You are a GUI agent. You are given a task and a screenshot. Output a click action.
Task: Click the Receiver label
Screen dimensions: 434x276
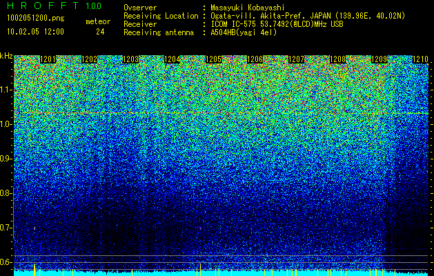[x=140, y=24]
